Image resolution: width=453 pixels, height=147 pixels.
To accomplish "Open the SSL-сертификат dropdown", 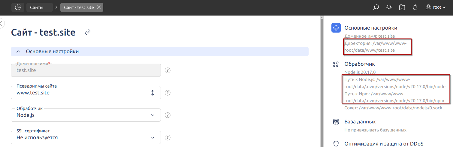I will coord(86,137).
